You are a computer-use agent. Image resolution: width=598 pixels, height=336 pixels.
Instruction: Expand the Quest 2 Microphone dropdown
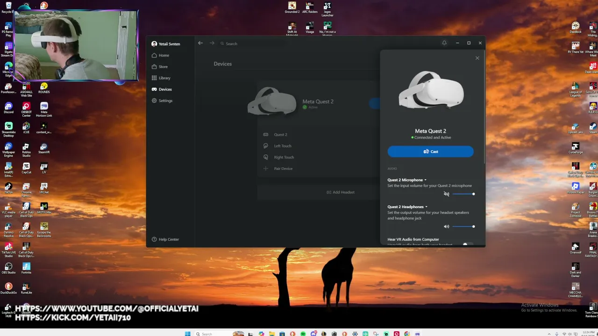click(x=407, y=180)
